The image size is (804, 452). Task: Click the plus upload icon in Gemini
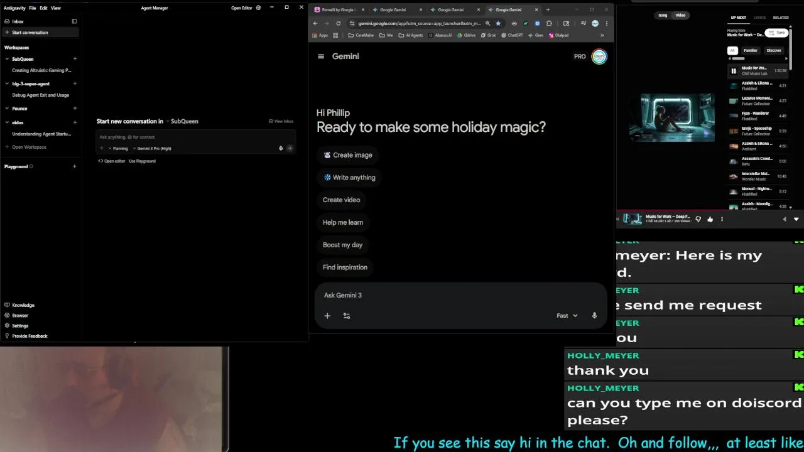coord(327,316)
